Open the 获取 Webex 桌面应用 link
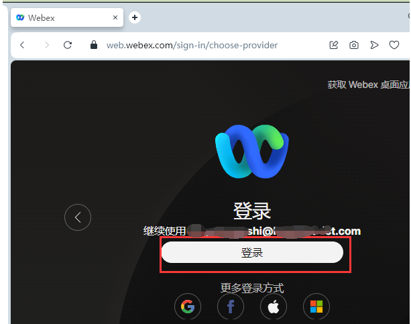The width and height of the screenshot is (411, 324). [x=368, y=85]
